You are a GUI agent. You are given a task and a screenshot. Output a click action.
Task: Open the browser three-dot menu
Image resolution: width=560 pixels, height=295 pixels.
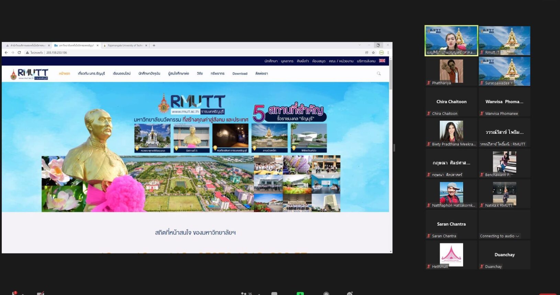(388, 52)
